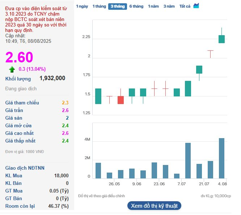Screen dimensions: 241x215
Task: Click the large 2.60 current price
Action: click(19, 57)
